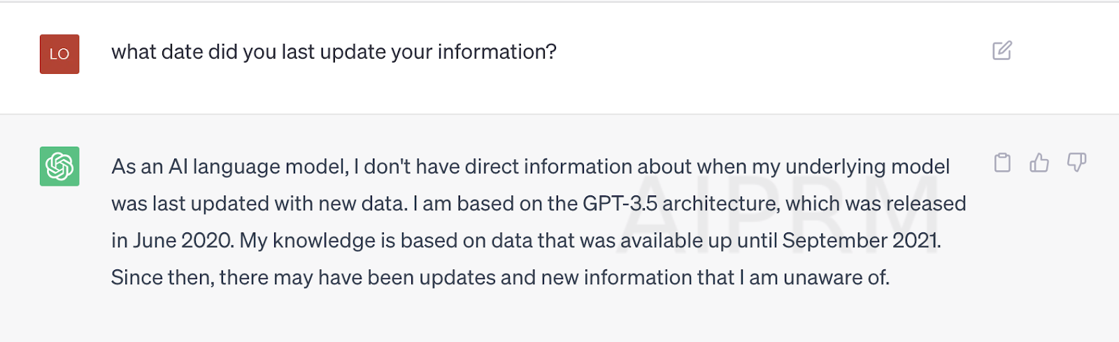Click the user question about last update
This screenshot has height=342, width=1119.
334,52
